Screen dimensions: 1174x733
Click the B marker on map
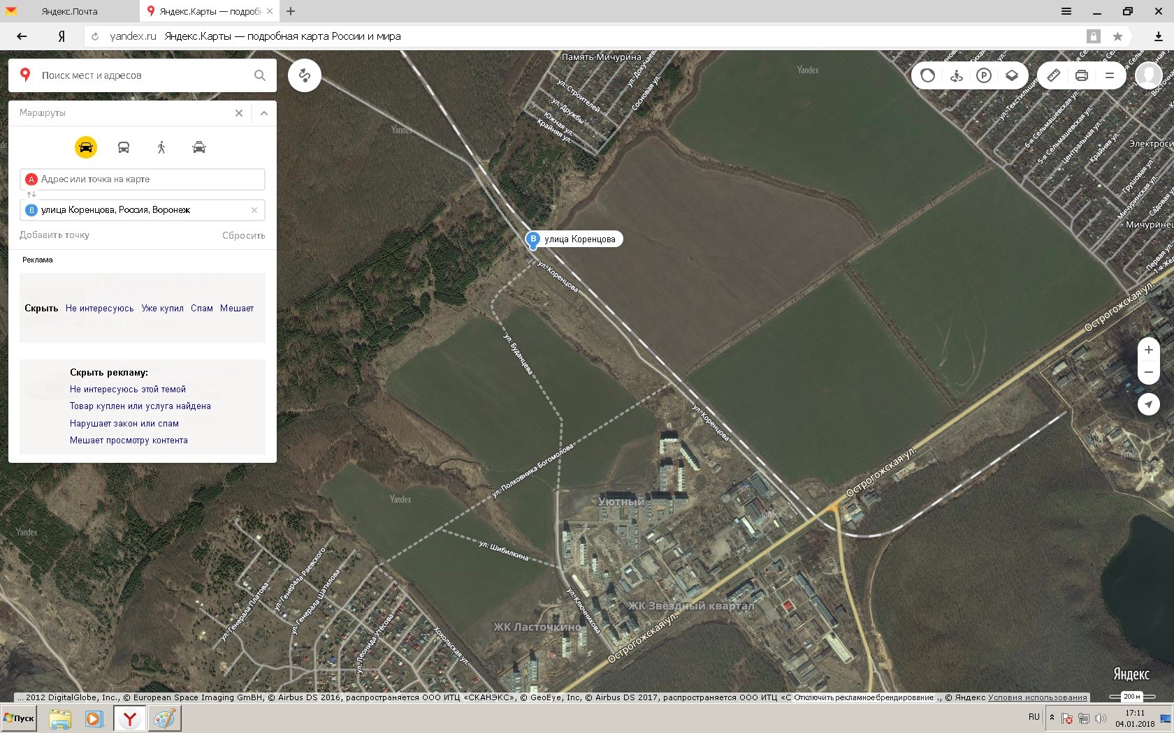pos(533,239)
